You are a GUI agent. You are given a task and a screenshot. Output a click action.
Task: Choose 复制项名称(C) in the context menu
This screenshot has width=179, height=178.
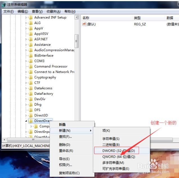tap(72, 173)
